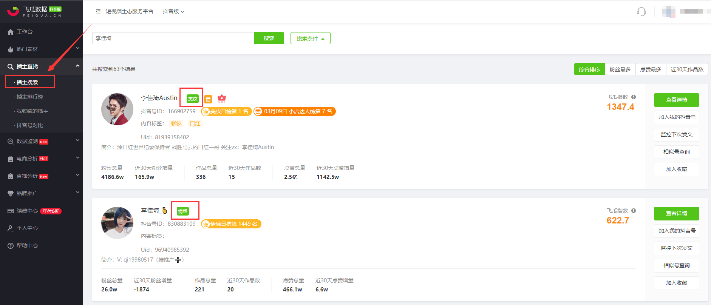This screenshot has width=711, height=305.
Task: Sort by 粉丝最多
Action: pyautogui.click(x=620, y=69)
